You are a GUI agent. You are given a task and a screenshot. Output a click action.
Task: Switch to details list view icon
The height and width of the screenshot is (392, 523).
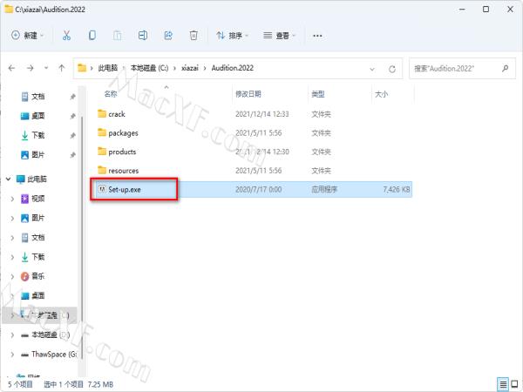point(503,383)
